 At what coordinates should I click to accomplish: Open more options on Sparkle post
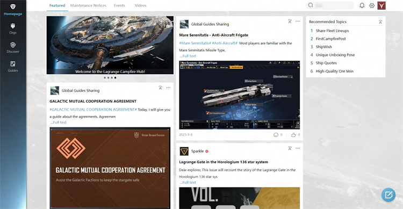pos(298,148)
